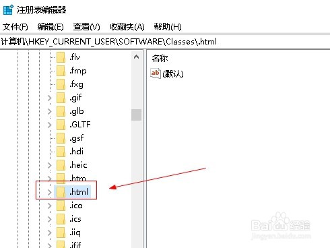Expand the .ics key
330x248 pixels.
coord(50,219)
